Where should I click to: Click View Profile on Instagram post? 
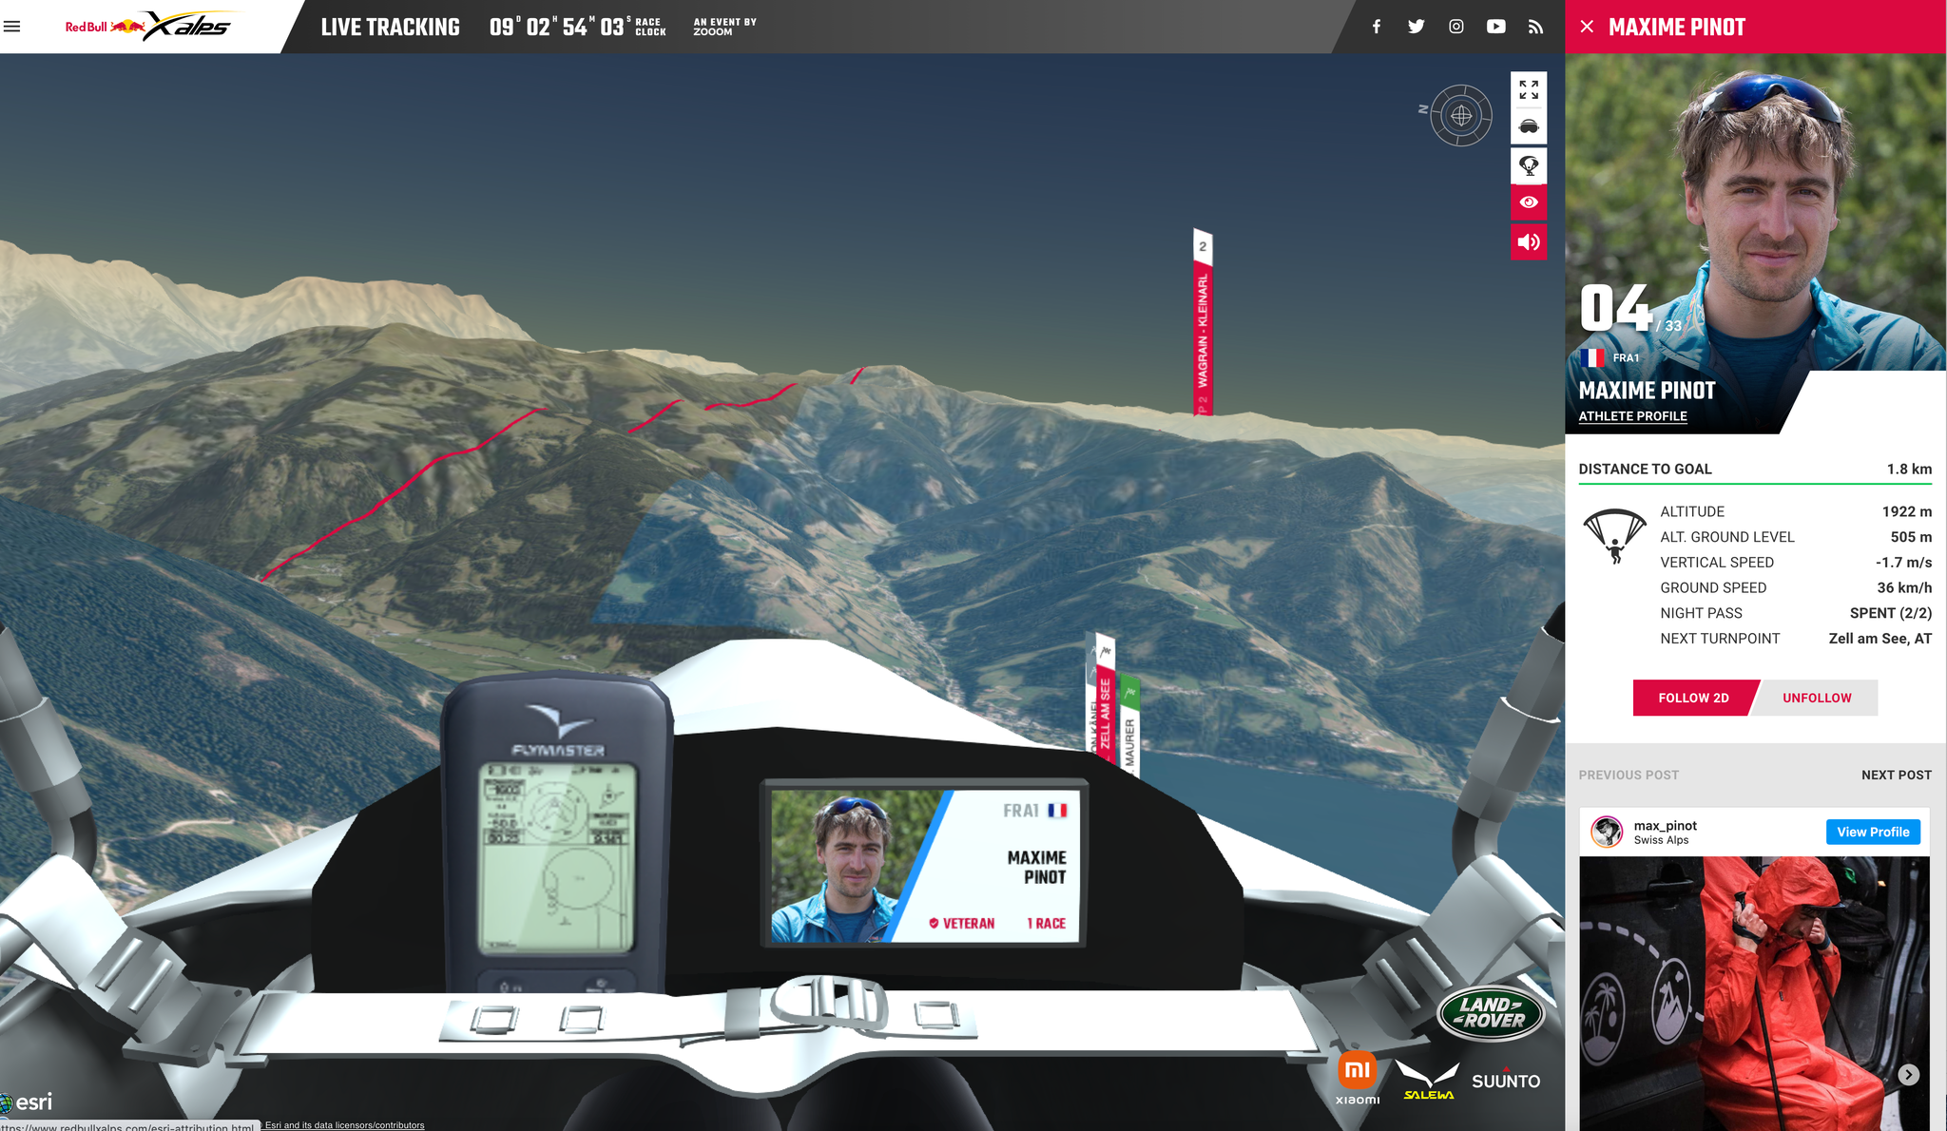click(1873, 832)
